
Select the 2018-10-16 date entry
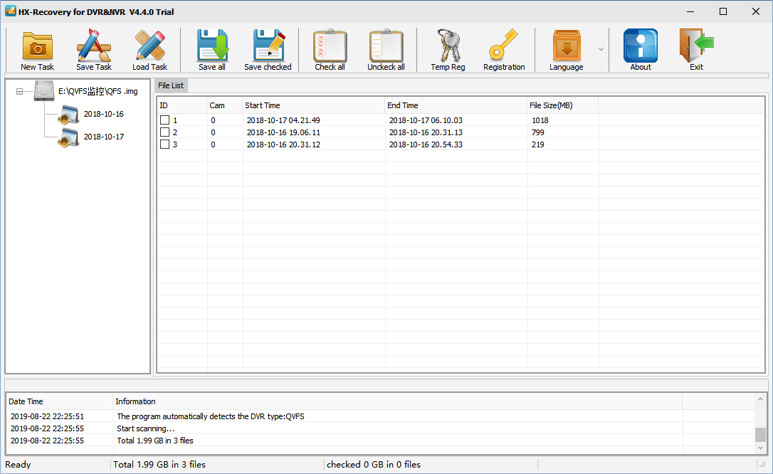coord(105,113)
